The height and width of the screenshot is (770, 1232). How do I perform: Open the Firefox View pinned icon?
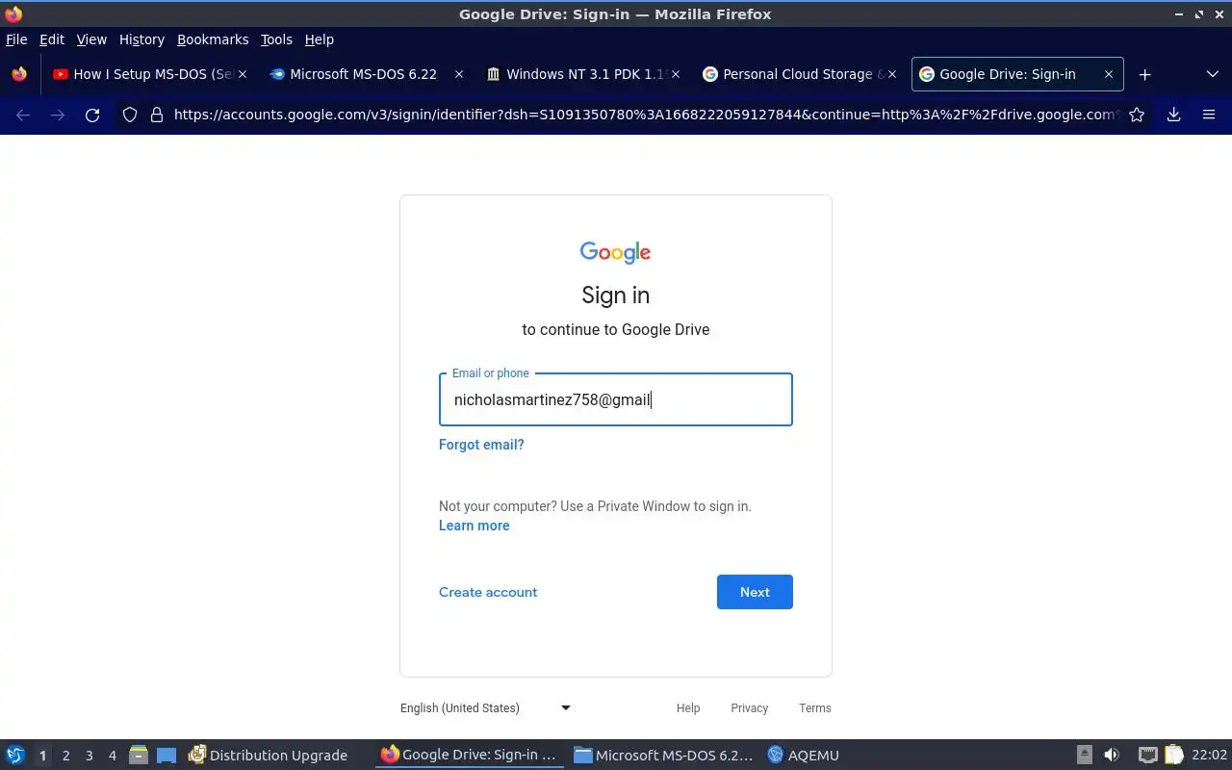19,74
